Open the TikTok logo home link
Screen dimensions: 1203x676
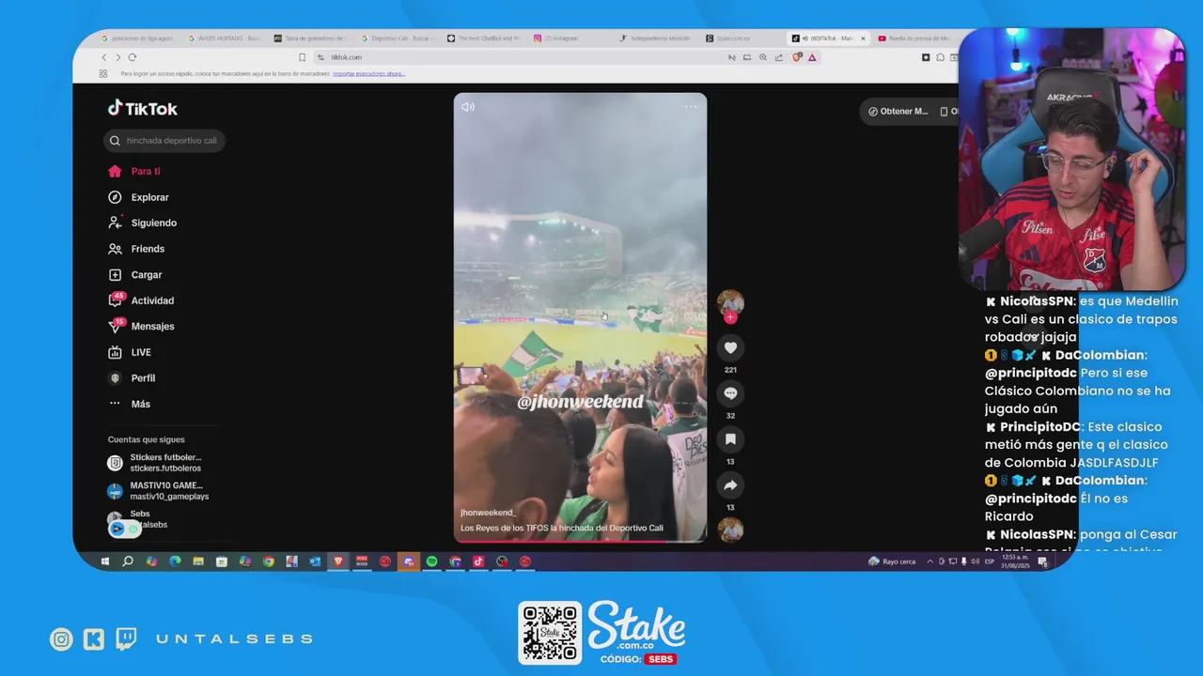click(x=143, y=108)
